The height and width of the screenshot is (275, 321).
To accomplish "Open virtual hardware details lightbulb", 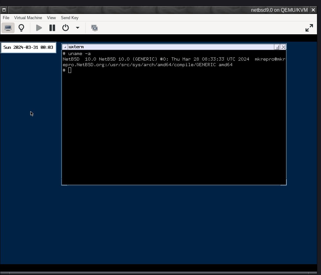I will 21,28.
